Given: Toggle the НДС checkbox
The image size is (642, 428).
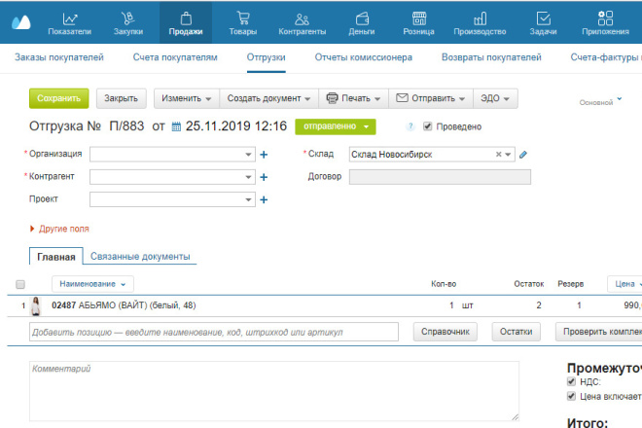Looking at the screenshot, I should (571, 381).
